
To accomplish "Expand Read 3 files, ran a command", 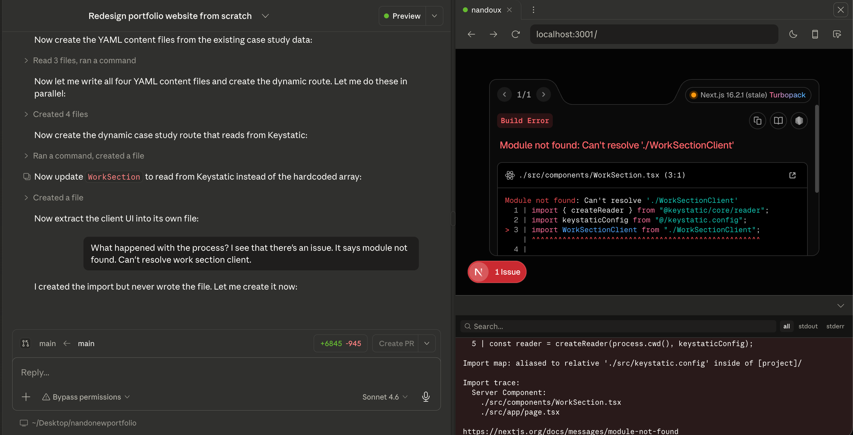I will (84, 60).
